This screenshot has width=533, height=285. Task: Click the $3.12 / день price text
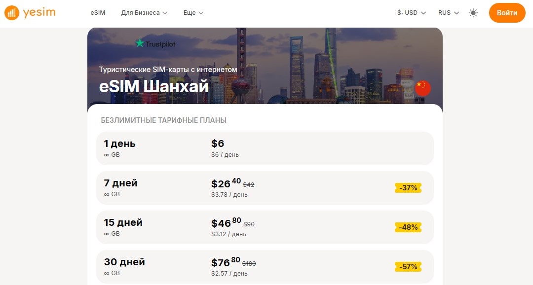pyautogui.click(x=229, y=234)
